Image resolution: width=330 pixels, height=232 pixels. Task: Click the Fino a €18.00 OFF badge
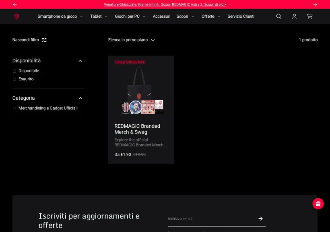pyautogui.click(x=130, y=62)
